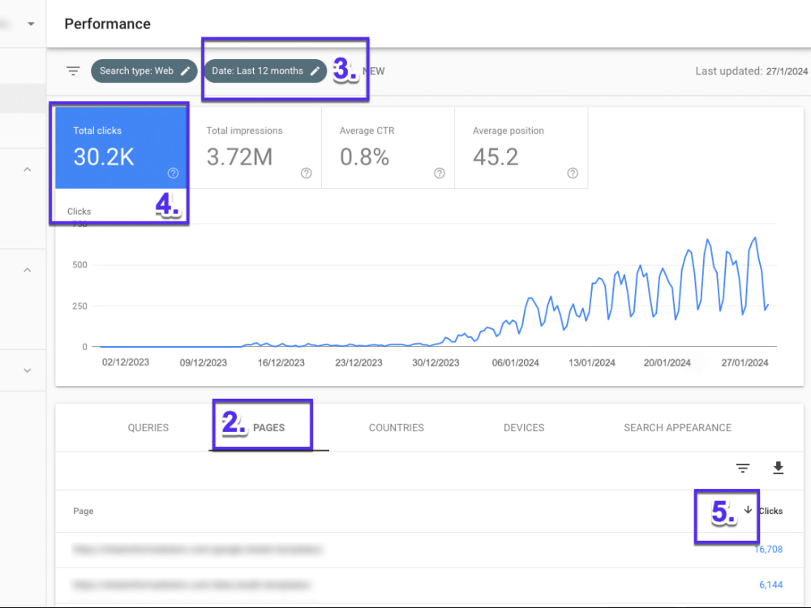Click the 27/01/2024 date on chart axis
The height and width of the screenshot is (608, 811).
click(744, 362)
